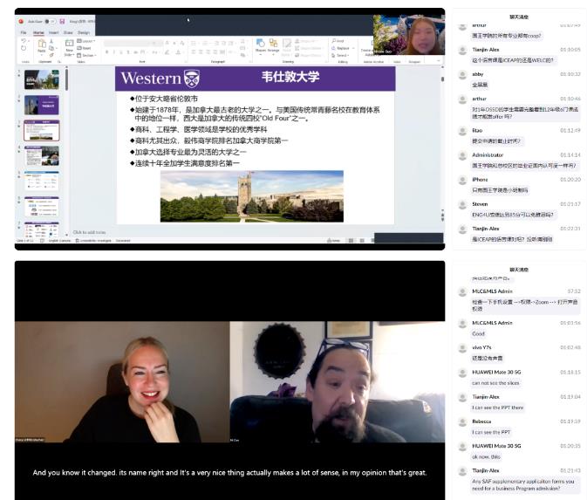Select the first slide thumbnail
The image size is (587, 500).
[x=42, y=80]
